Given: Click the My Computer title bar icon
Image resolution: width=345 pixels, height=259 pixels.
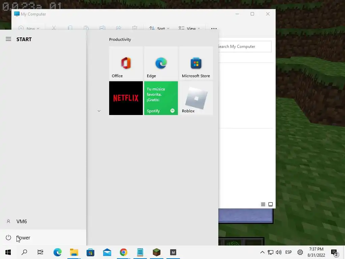Looking at the screenshot, I should 17,14.
